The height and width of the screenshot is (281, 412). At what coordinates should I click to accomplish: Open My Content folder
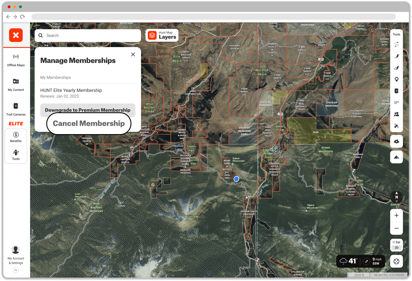(16, 85)
